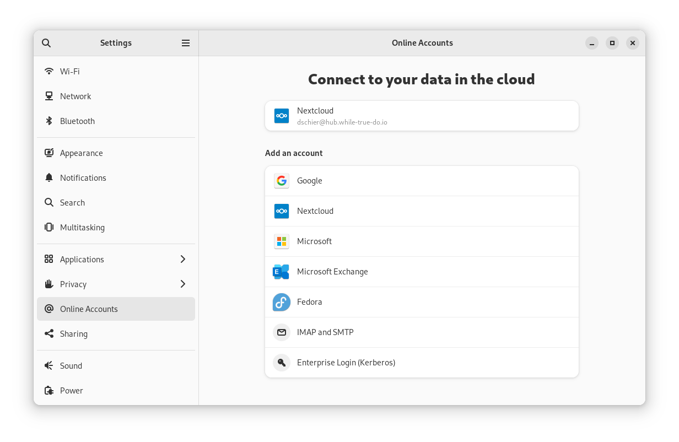The image size is (679, 442).
Task: Click the Microsoft four-color logo
Action: (282, 241)
